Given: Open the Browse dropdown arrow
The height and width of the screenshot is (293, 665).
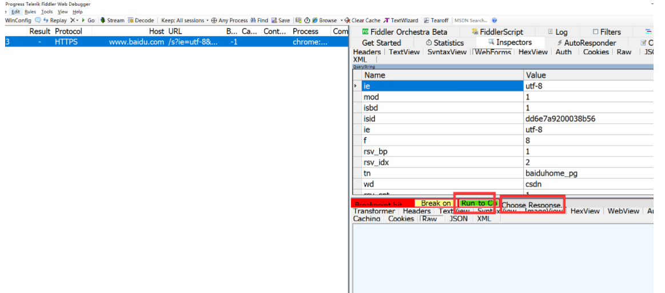Looking at the screenshot, I should [x=341, y=21].
